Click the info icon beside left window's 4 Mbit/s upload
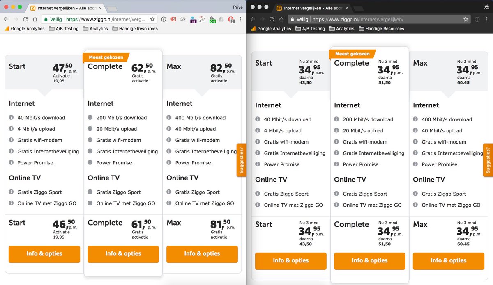This screenshot has width=493, height=285. coord(11,129)
